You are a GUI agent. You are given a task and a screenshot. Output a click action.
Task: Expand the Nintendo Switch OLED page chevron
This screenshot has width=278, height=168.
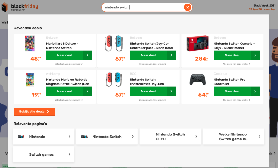click(196, 137)
